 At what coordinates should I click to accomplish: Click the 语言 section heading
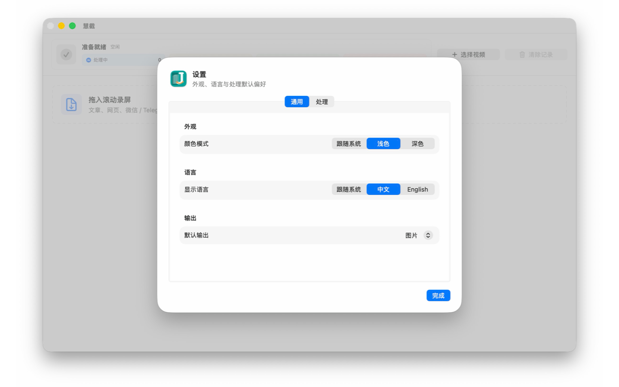[190, 172]
